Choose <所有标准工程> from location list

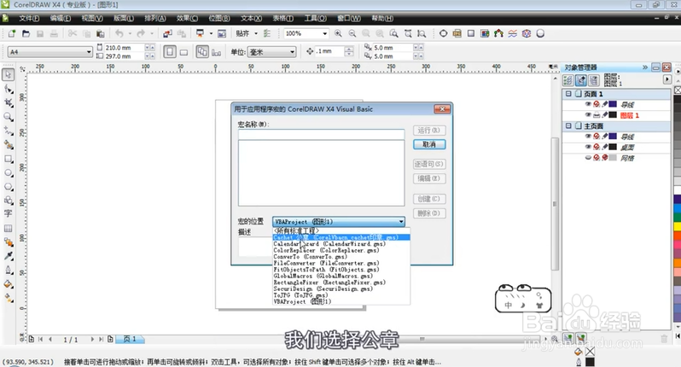pyautogui.click(x=341, y=230)
